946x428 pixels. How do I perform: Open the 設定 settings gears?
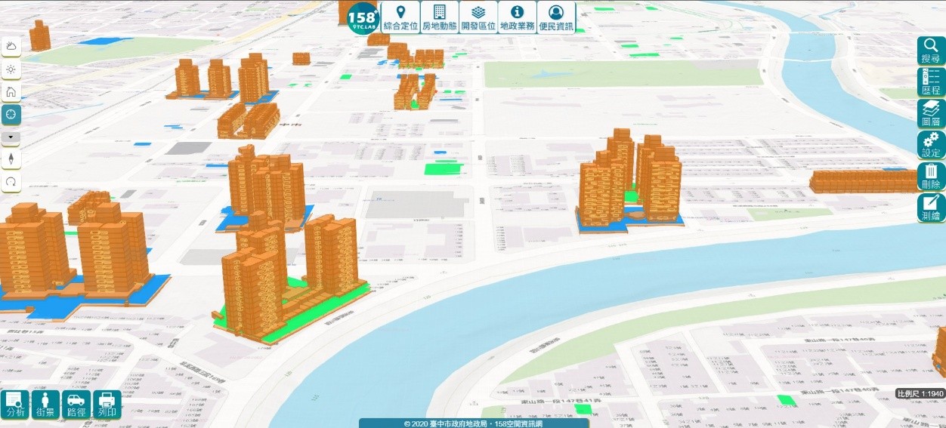point(931,145)
